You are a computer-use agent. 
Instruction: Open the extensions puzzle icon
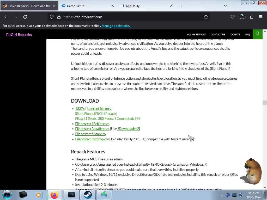251,17
